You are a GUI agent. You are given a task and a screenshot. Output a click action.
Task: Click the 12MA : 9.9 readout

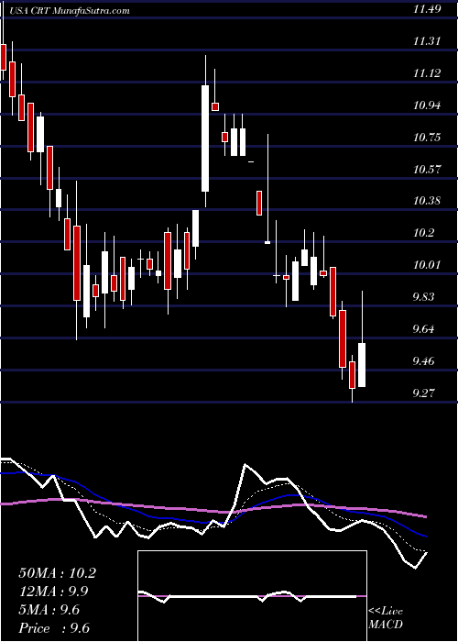coord(54,592)
